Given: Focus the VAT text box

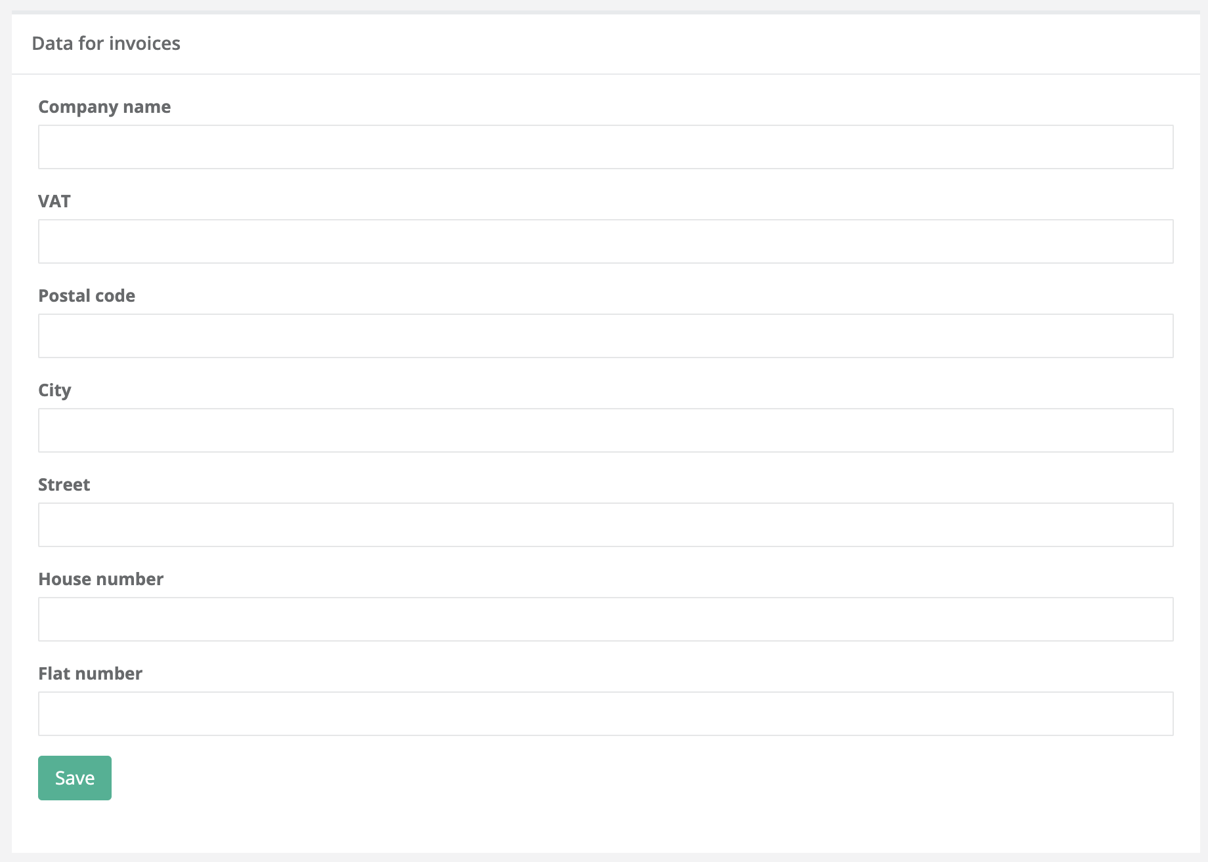Looking at the screenshot, I should (605, 241).
